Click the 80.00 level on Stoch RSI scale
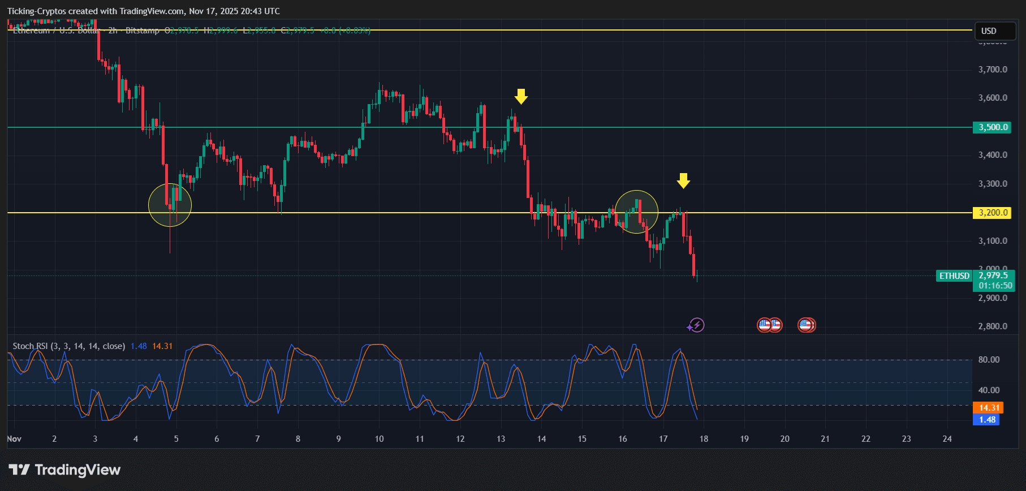Image resolution: width=1026 pixels, height=491 pixels. (989, 360)
